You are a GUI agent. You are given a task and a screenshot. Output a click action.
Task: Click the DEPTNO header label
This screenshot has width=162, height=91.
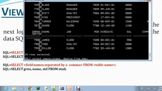click(x=37, y=34)
